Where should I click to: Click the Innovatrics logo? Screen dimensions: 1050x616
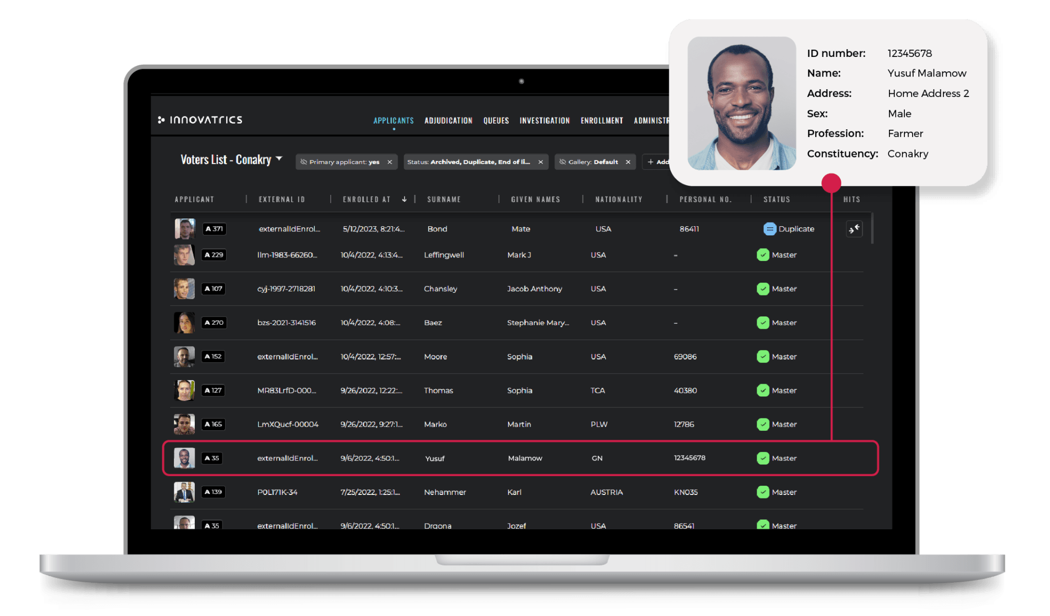click(x=200, y=119)
